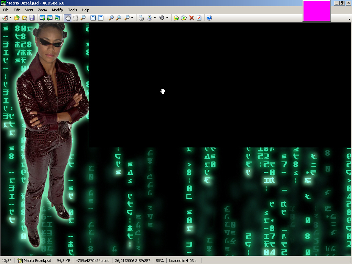The image size is (352, 264).
Task: Click Matrix Bezel.psd filename in status bar
Action: pos(37,261)
